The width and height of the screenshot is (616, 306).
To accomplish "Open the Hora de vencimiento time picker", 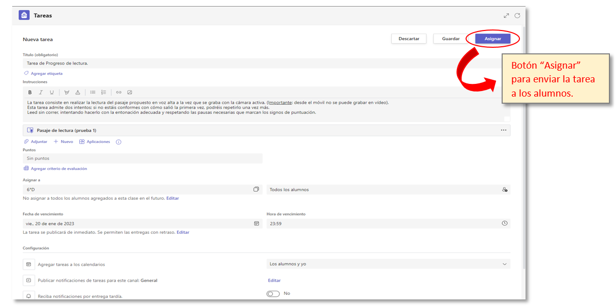I will (504, 224).
